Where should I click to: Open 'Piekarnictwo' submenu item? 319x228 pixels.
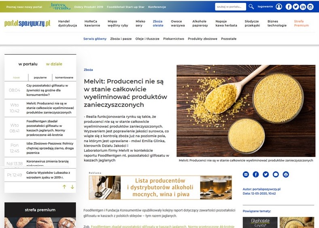tap(174, 39)
